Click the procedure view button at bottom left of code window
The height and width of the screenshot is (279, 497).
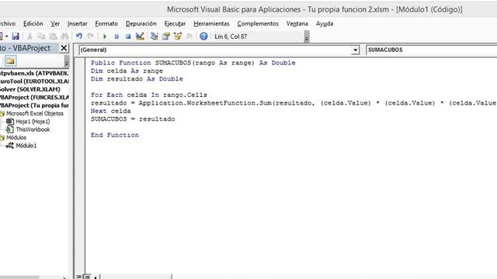[x=78, y=277]
